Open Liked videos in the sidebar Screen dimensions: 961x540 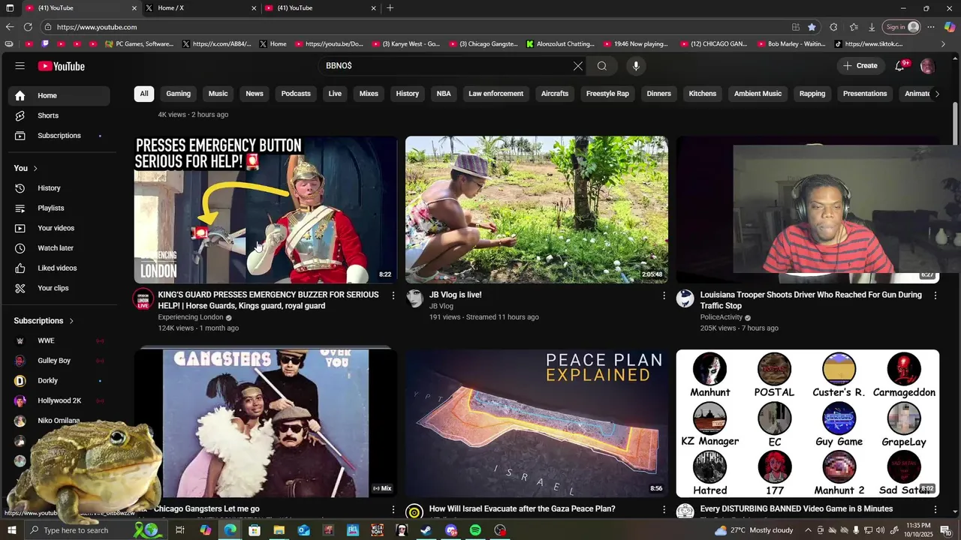59,268
